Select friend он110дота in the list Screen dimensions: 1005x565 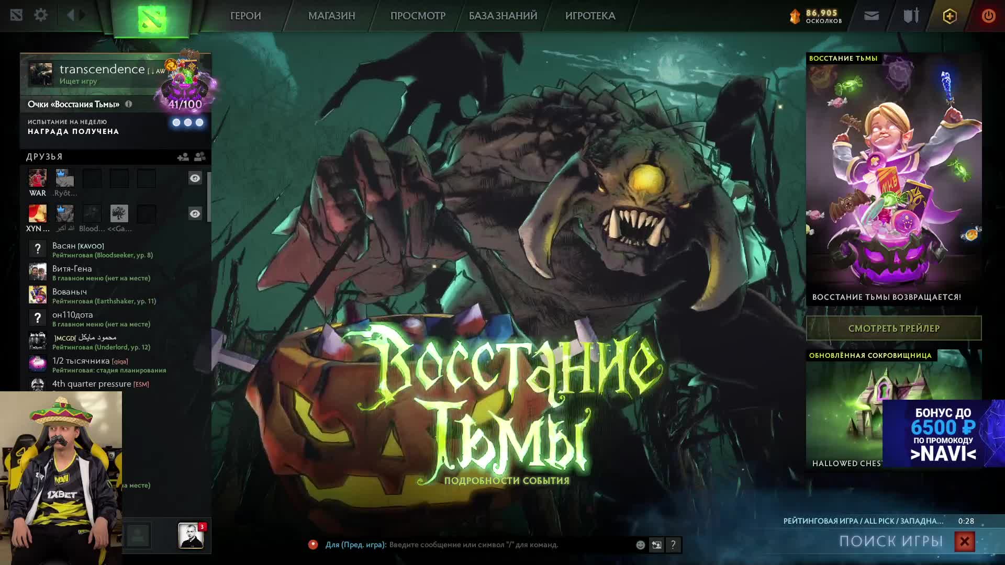coord(115,318)
